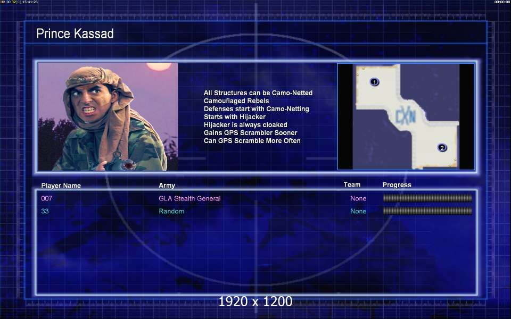Click 'Can GPS Scramble More Often' text
This screenshot has height=319, width=511.
pos(252,140)
